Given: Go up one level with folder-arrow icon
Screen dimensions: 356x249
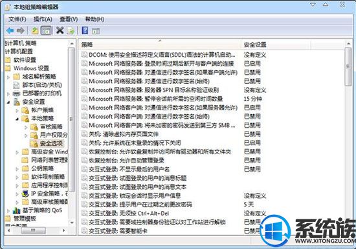Looking at the screenshot, I should coord(35,30).
